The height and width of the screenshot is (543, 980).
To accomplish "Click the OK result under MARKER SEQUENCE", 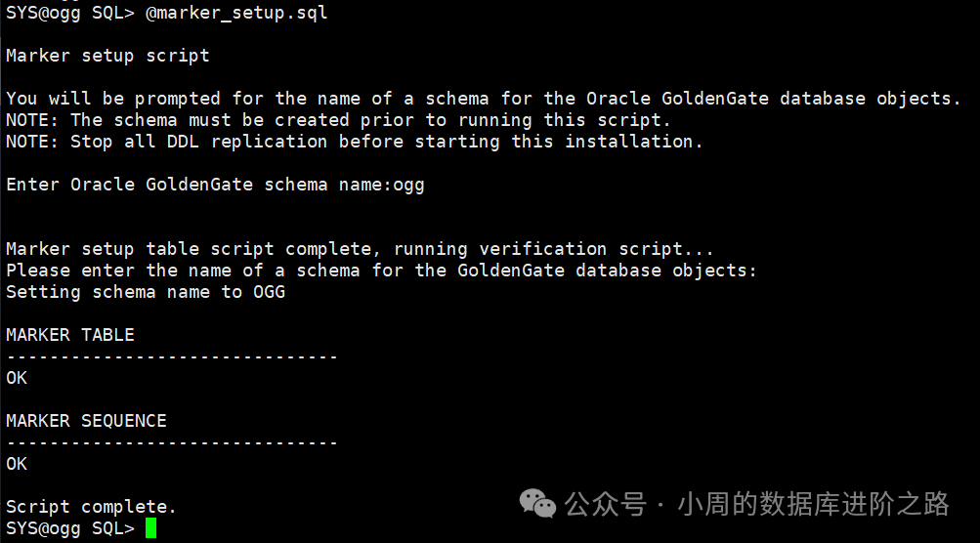I will coord(17,464).
